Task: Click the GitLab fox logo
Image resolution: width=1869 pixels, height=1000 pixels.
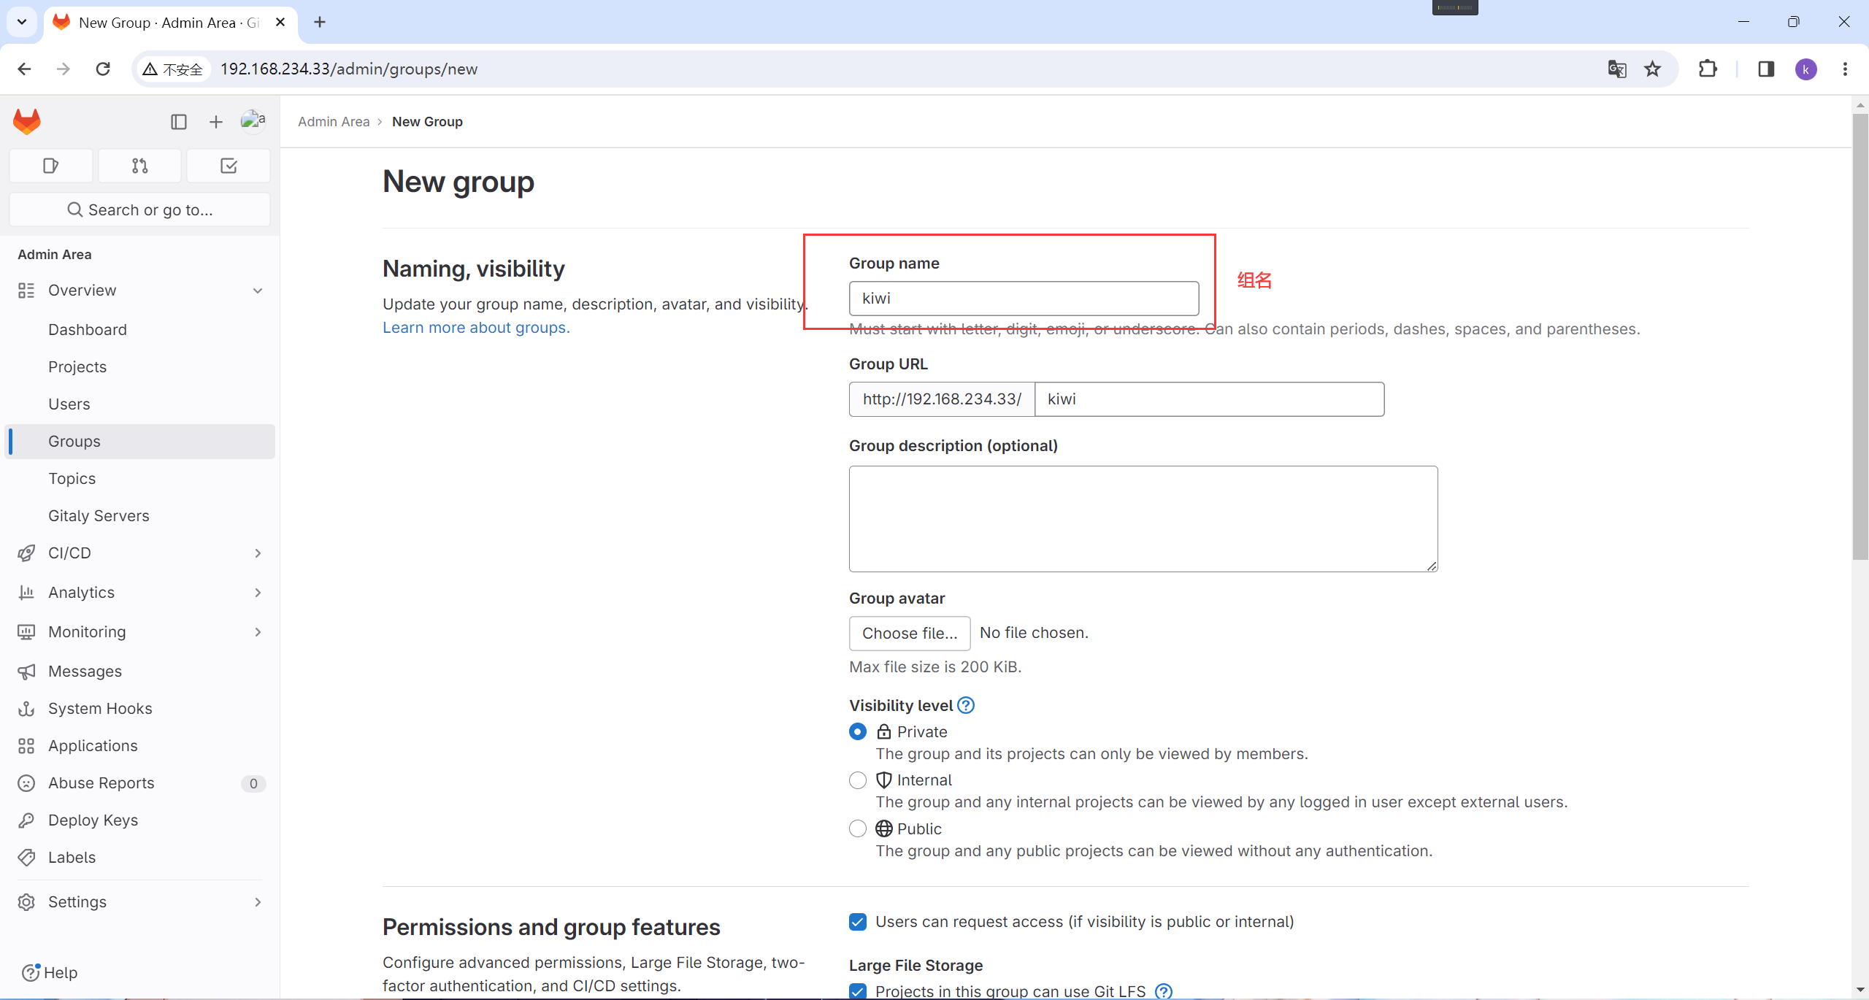Action: point(27,121)
